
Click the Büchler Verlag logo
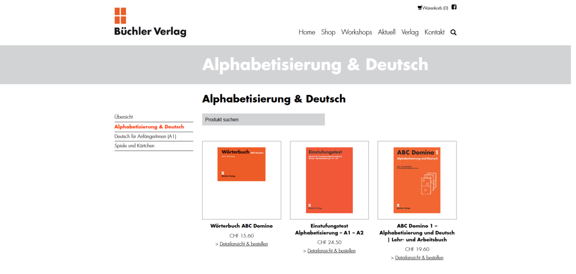coord(150,23)
